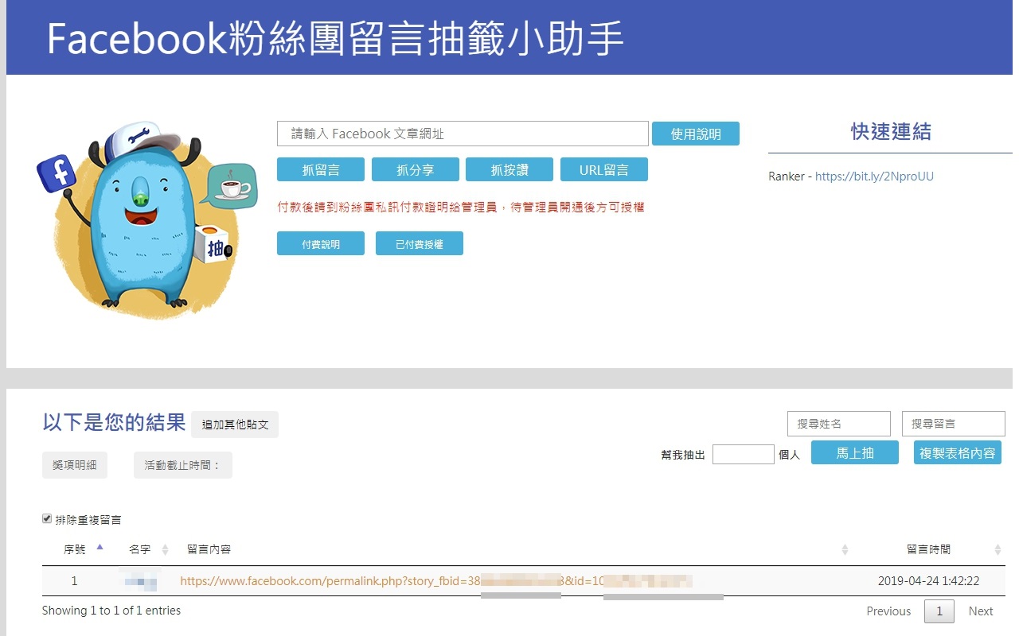The width and height of the screenshot is (1019, 636).
Task: Select page 1 in pagination
Action: [939, 611]
